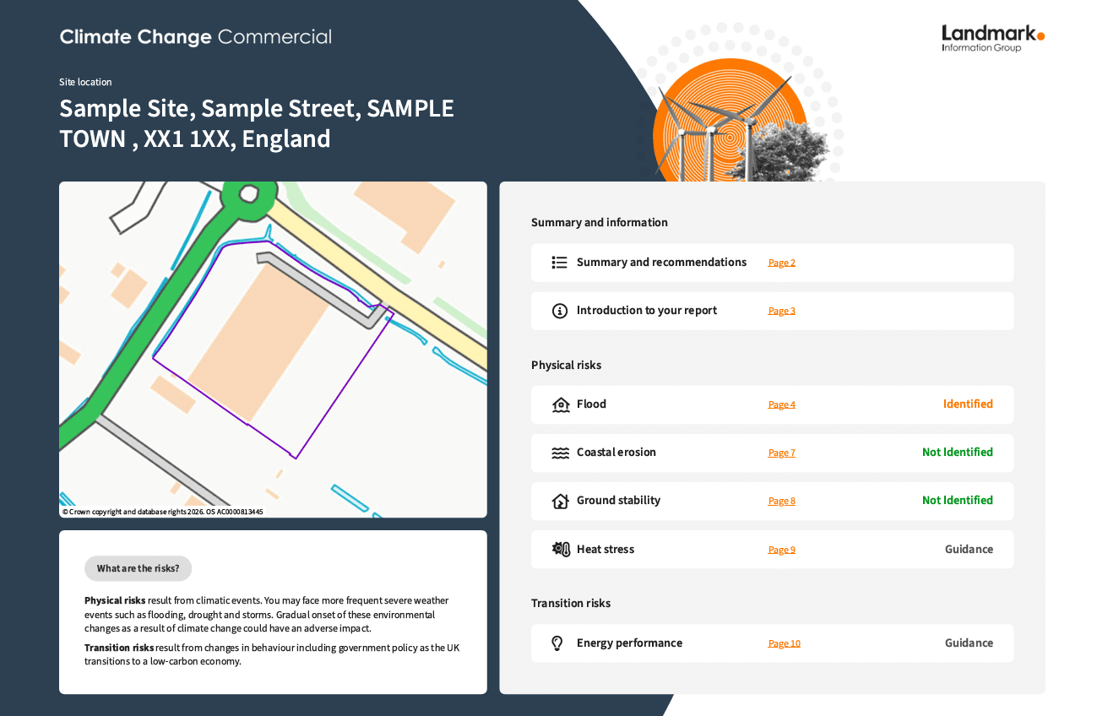The height and width of the screenshot is (716, 1108).
Task: Click the Heat stress 'Guidance' label
Action: 969,550
